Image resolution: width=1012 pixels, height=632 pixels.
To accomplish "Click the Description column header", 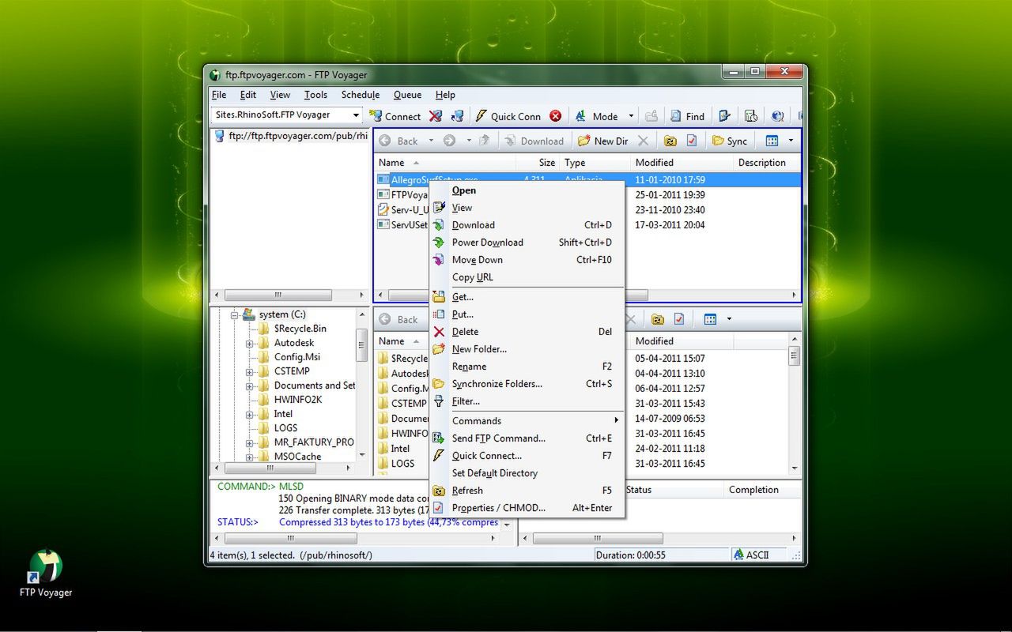I will [x=767, y=163].
